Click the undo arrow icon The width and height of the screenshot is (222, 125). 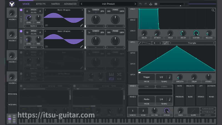(x=140, y=4)
